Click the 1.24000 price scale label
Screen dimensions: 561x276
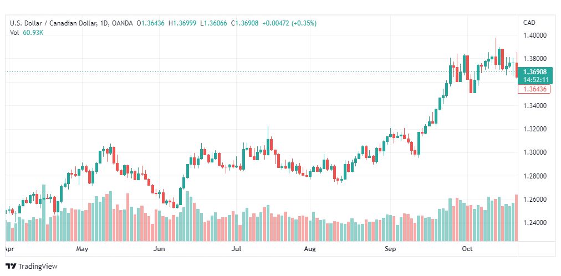(535, 223)
